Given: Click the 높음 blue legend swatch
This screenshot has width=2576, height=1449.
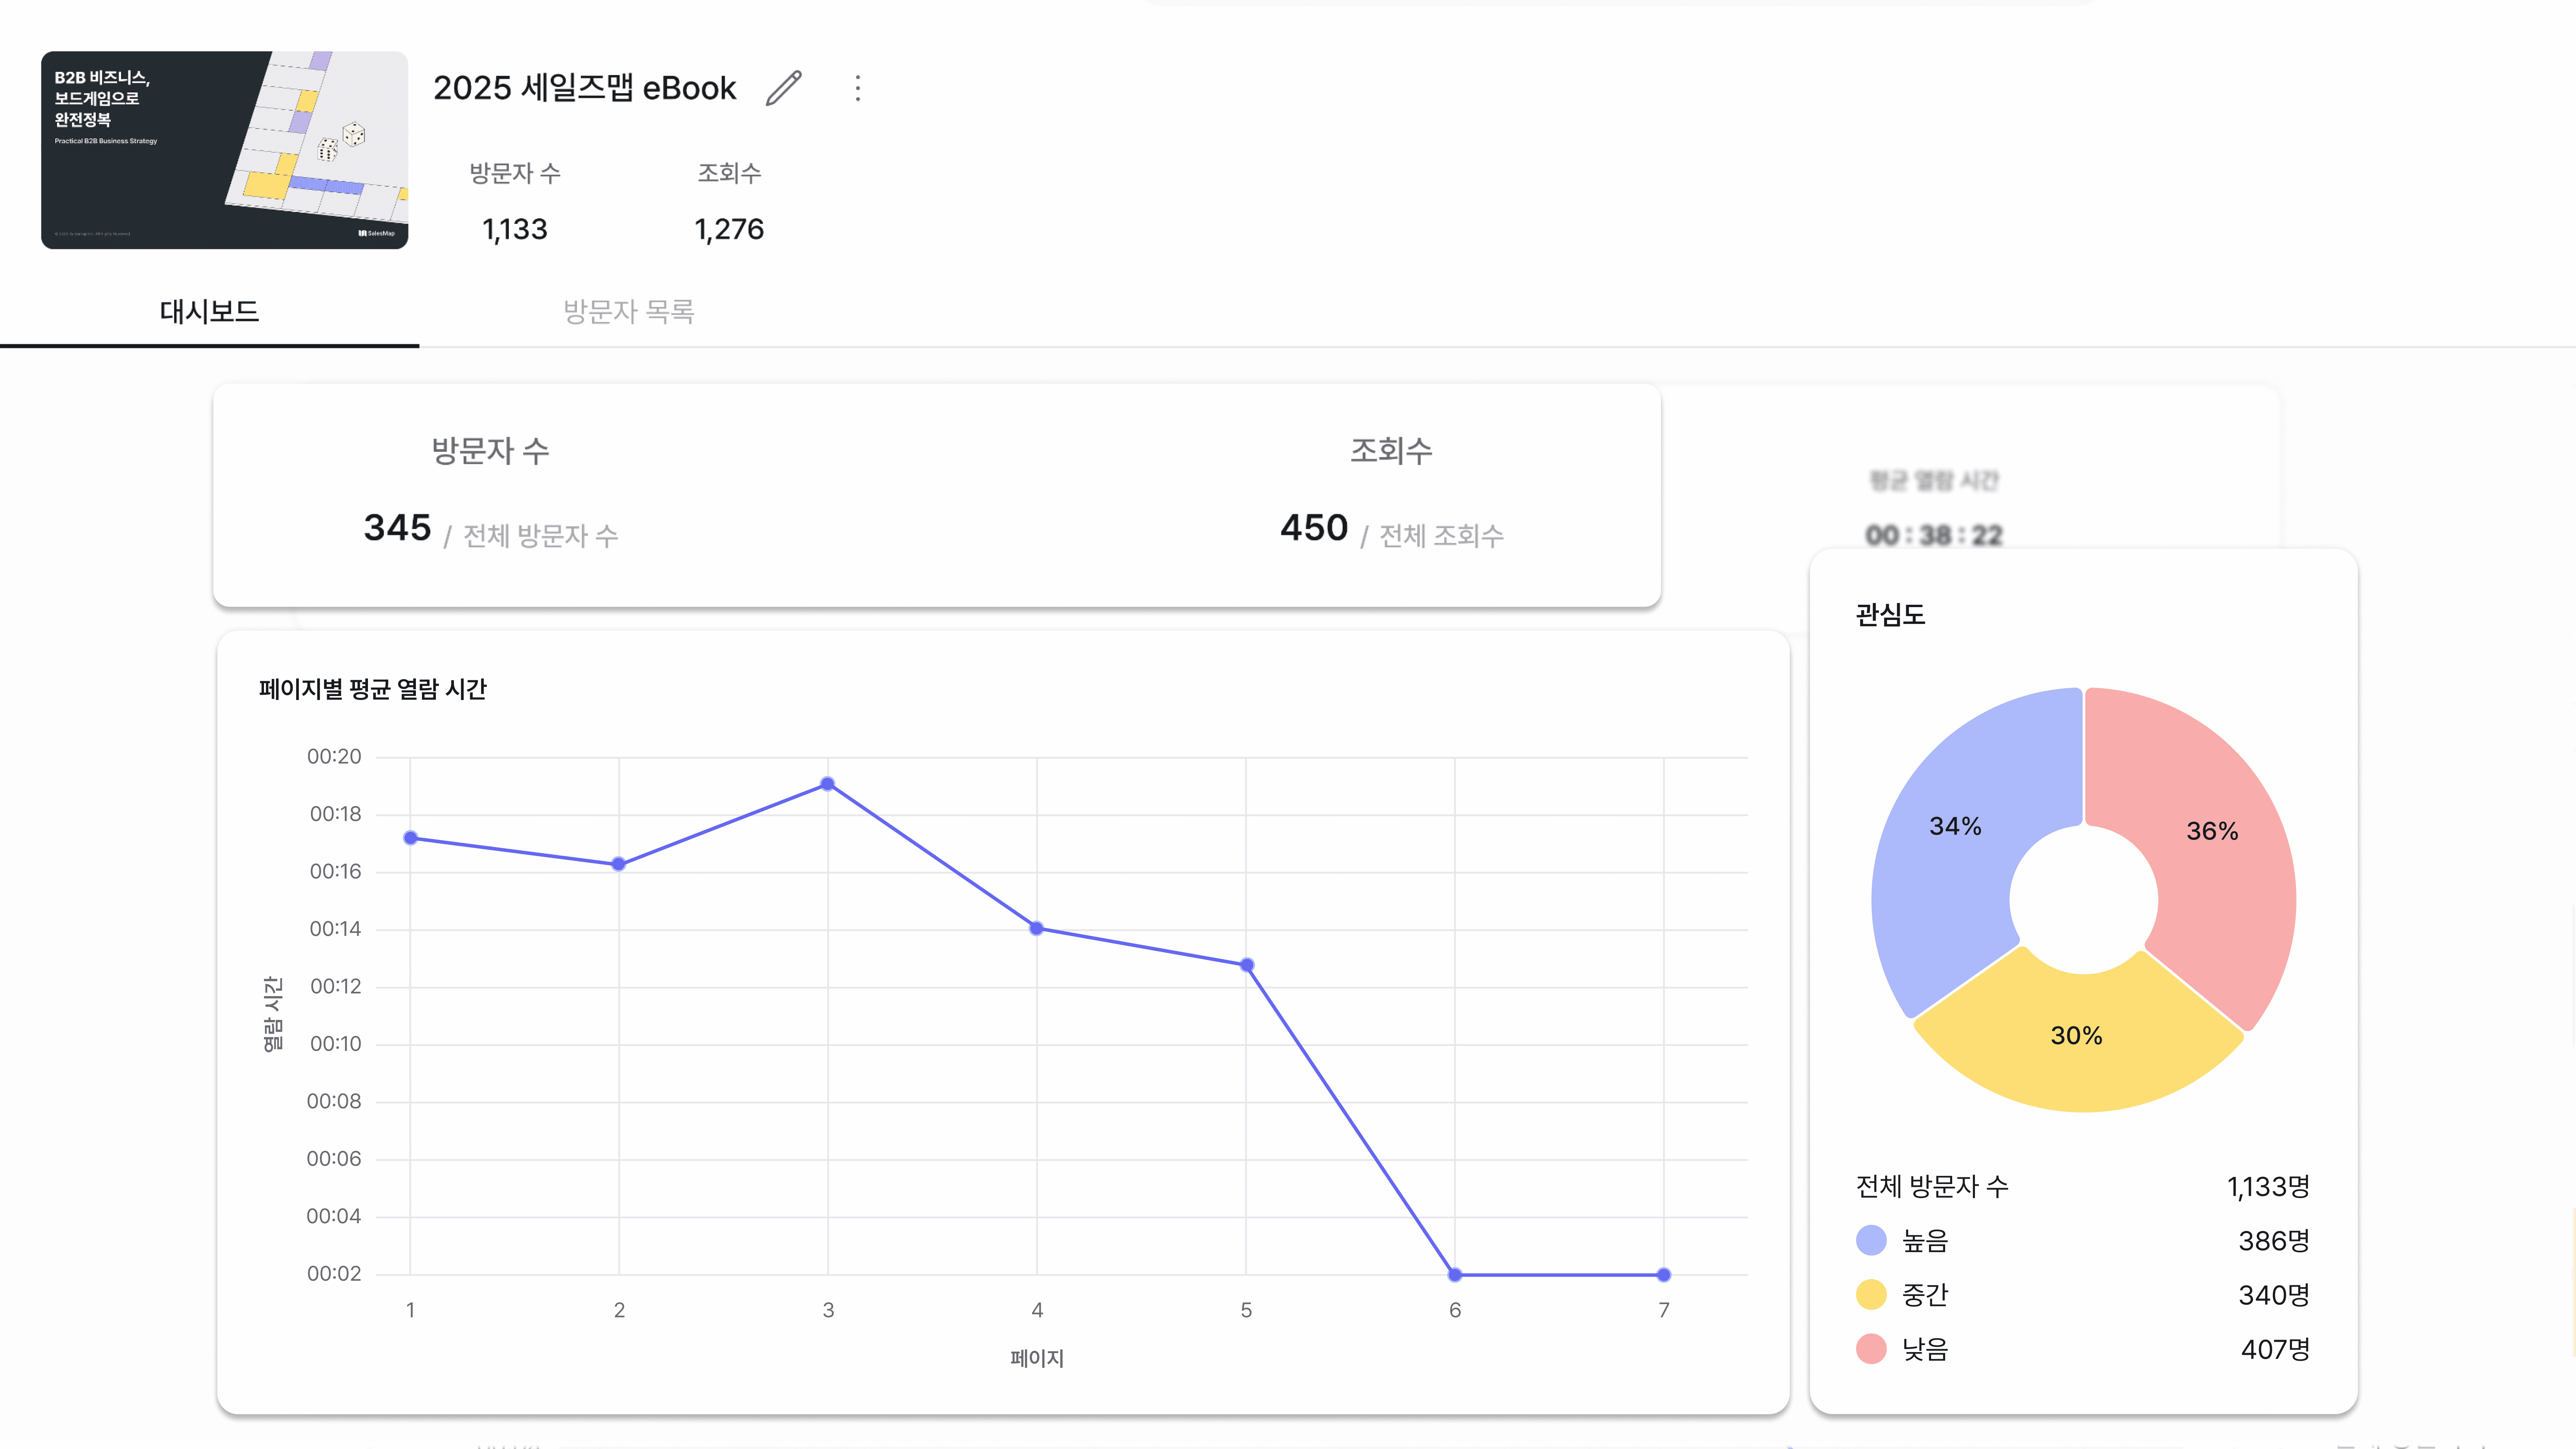Looking at the screenshot, I should 1871,1241.
